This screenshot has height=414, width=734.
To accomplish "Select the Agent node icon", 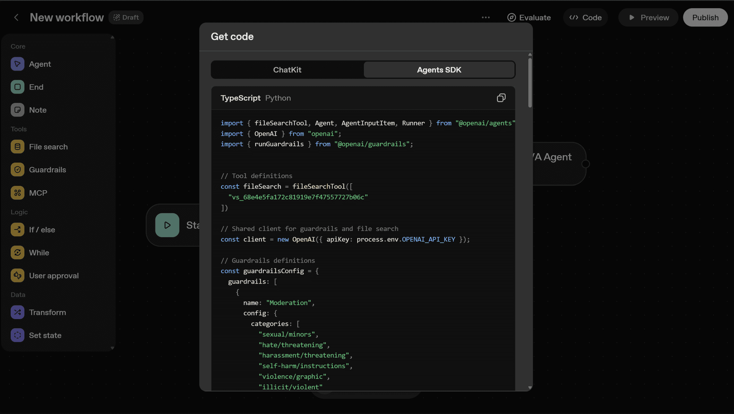I will click(x=17, y=64).
